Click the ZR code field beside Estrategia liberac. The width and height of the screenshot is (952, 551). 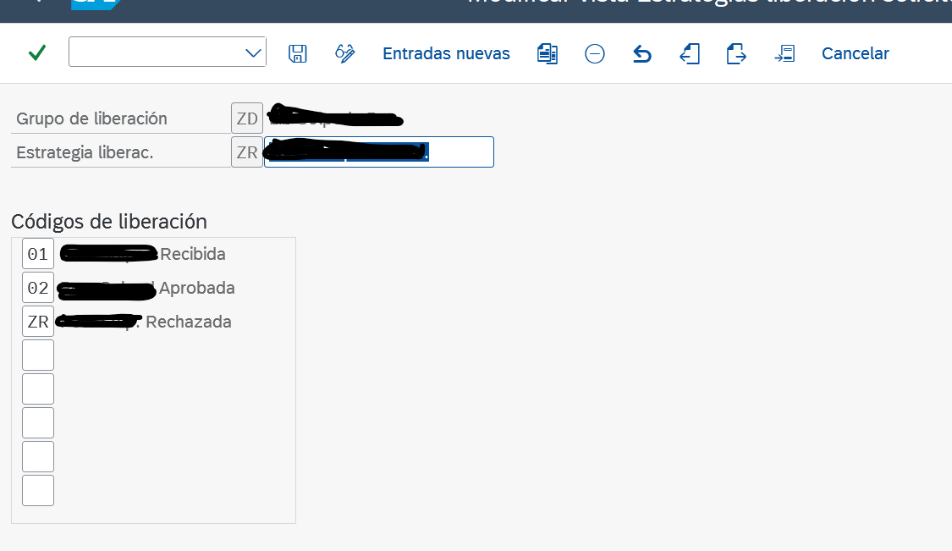[247, 152]
